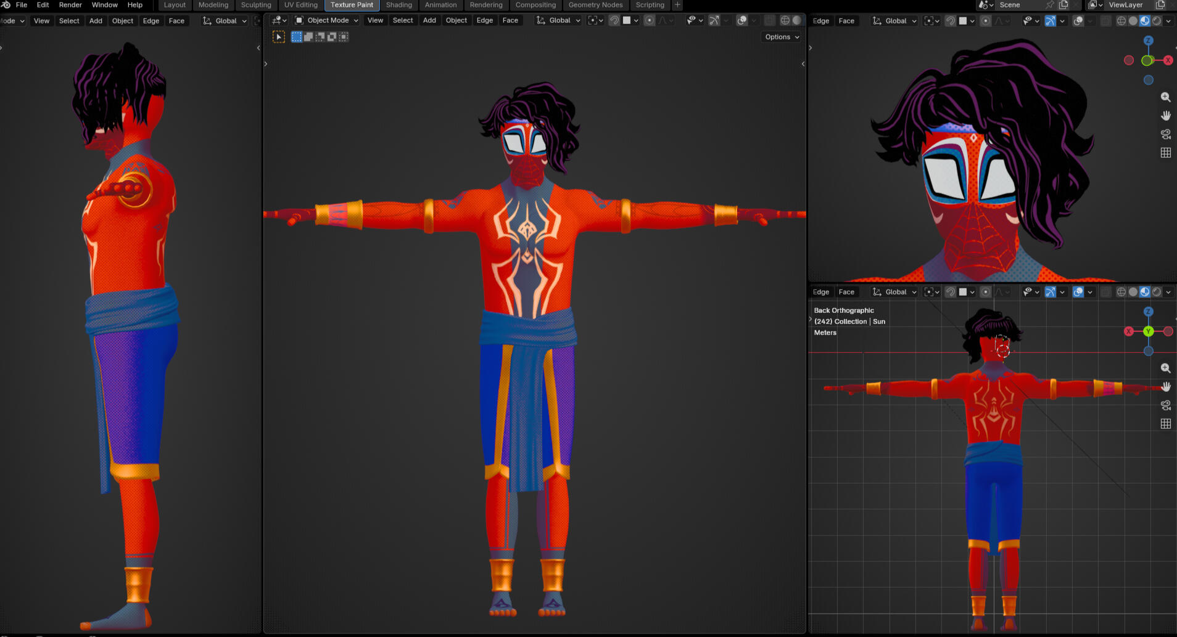Open the Options dropdown in center viewport
This screenshot has width=1177, height=637.
pos(782,37)
